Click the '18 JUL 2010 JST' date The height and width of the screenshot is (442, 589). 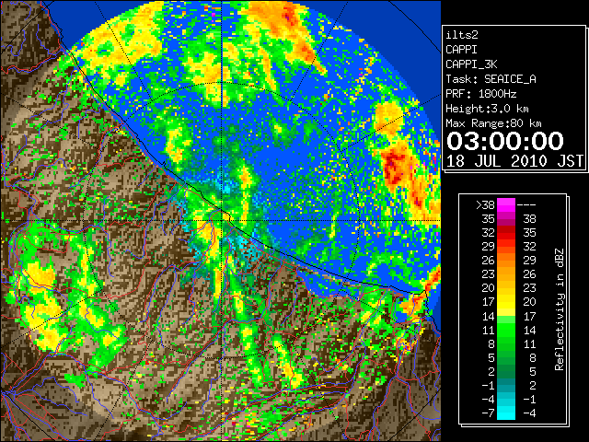pos(514,161)
